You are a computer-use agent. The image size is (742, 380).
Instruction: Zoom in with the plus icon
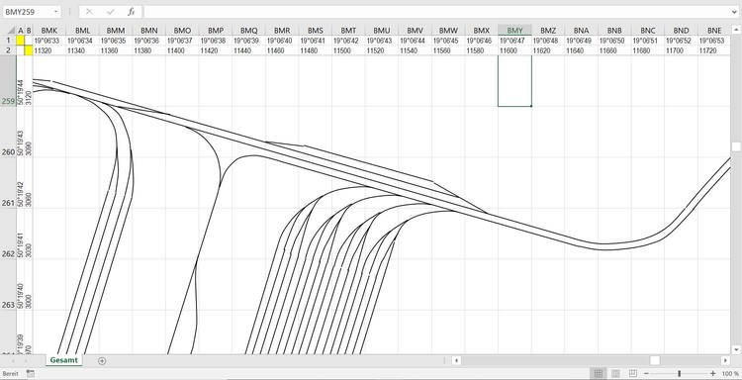[712, 374]
